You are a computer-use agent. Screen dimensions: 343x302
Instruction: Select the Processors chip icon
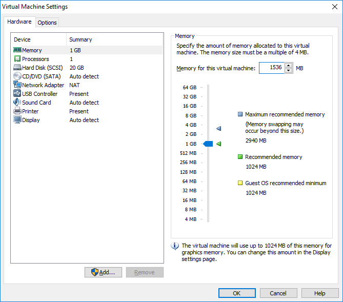17,58
